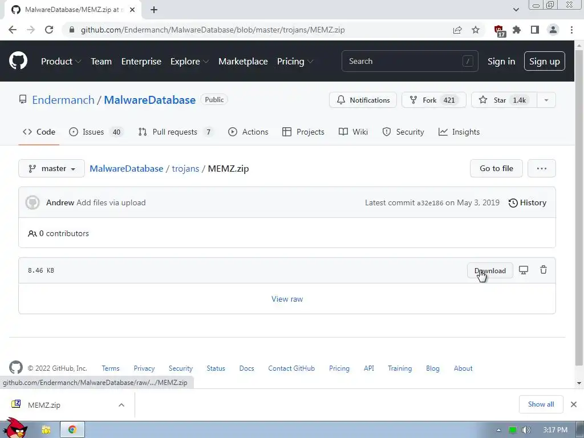Click the red bird start button
This screenshot has height=438, width=584.
[x=15, y=428]
